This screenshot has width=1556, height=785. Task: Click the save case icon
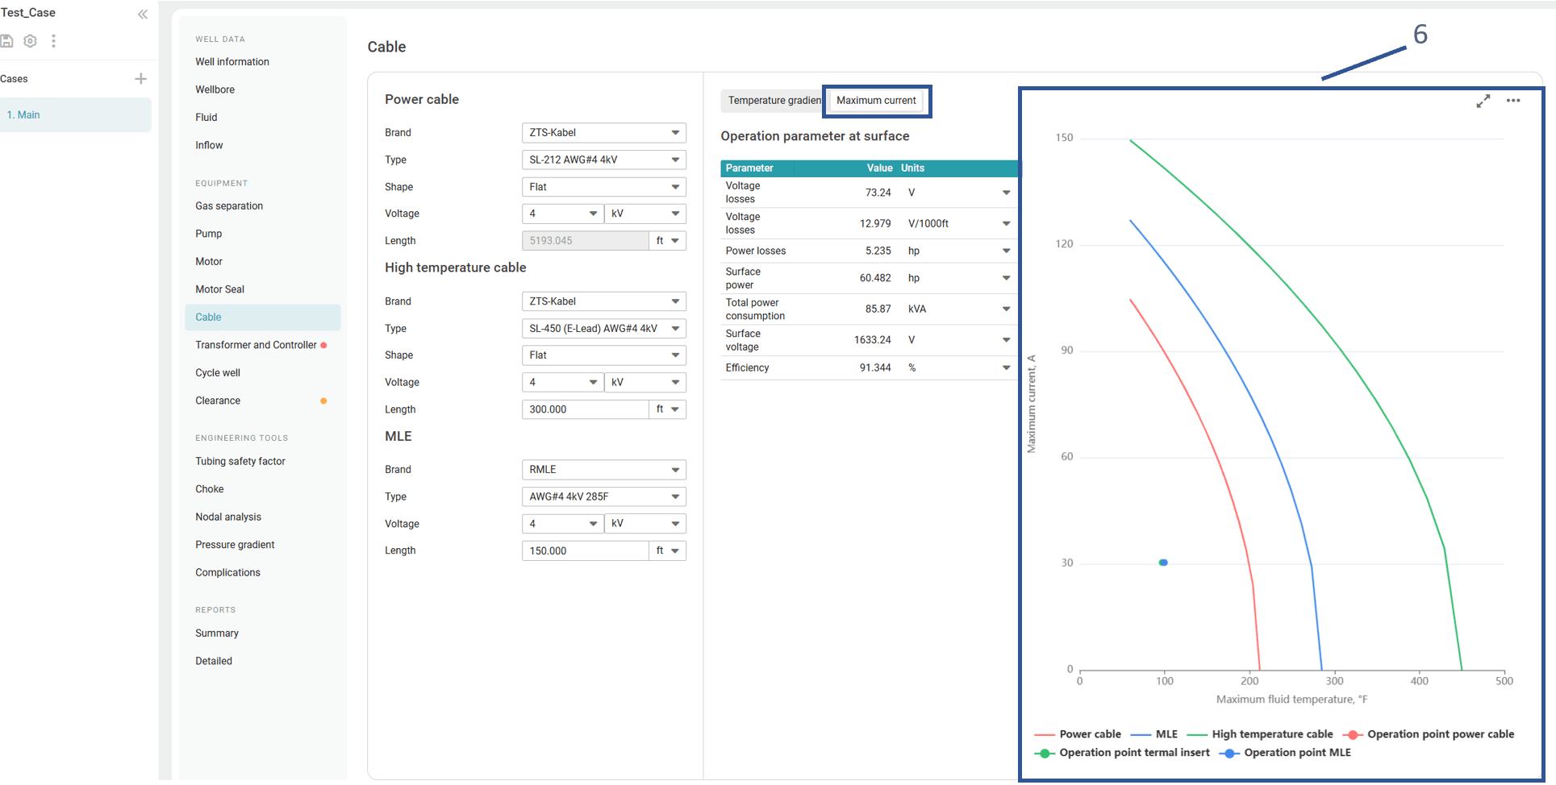[x=7, y=41]
